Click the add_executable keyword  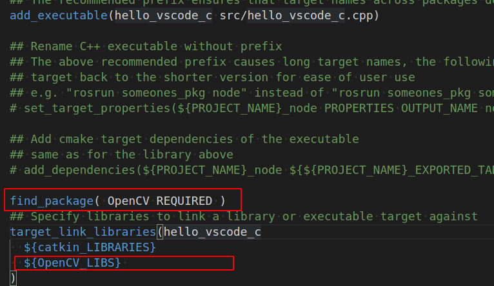click(x=59, y=15)
